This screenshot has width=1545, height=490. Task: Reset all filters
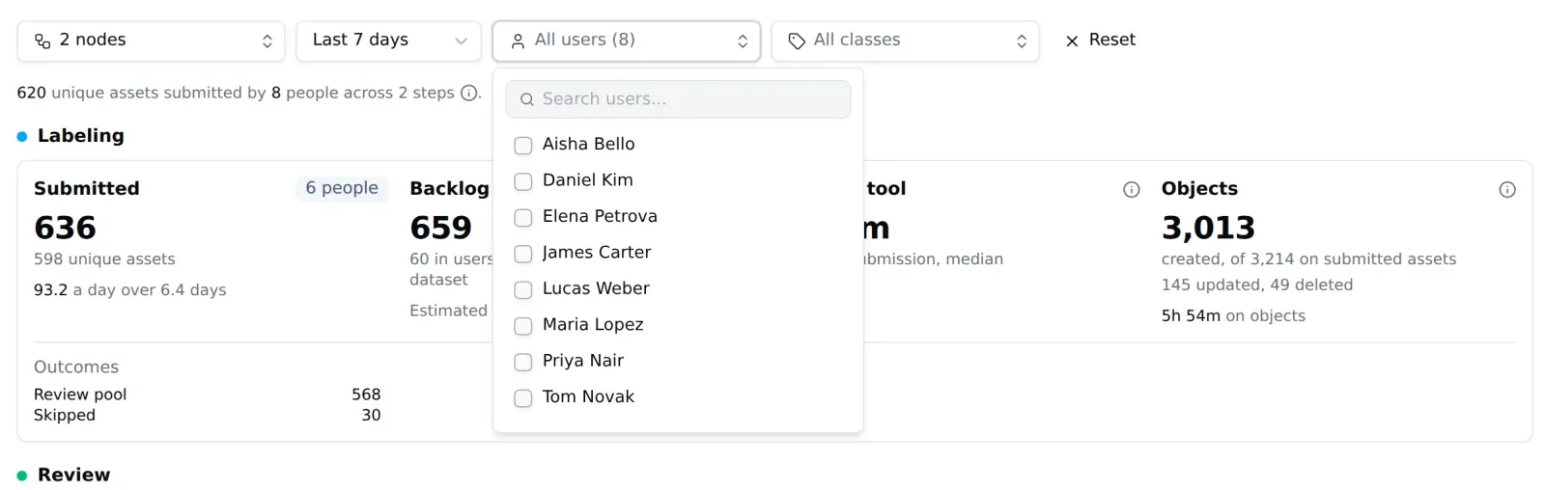(1100, 41)
